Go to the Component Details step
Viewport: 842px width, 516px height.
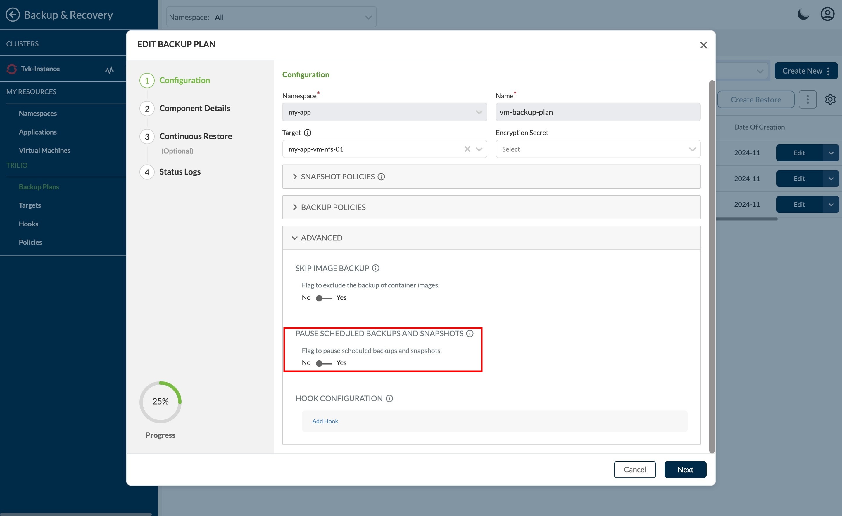pos(194,108)
